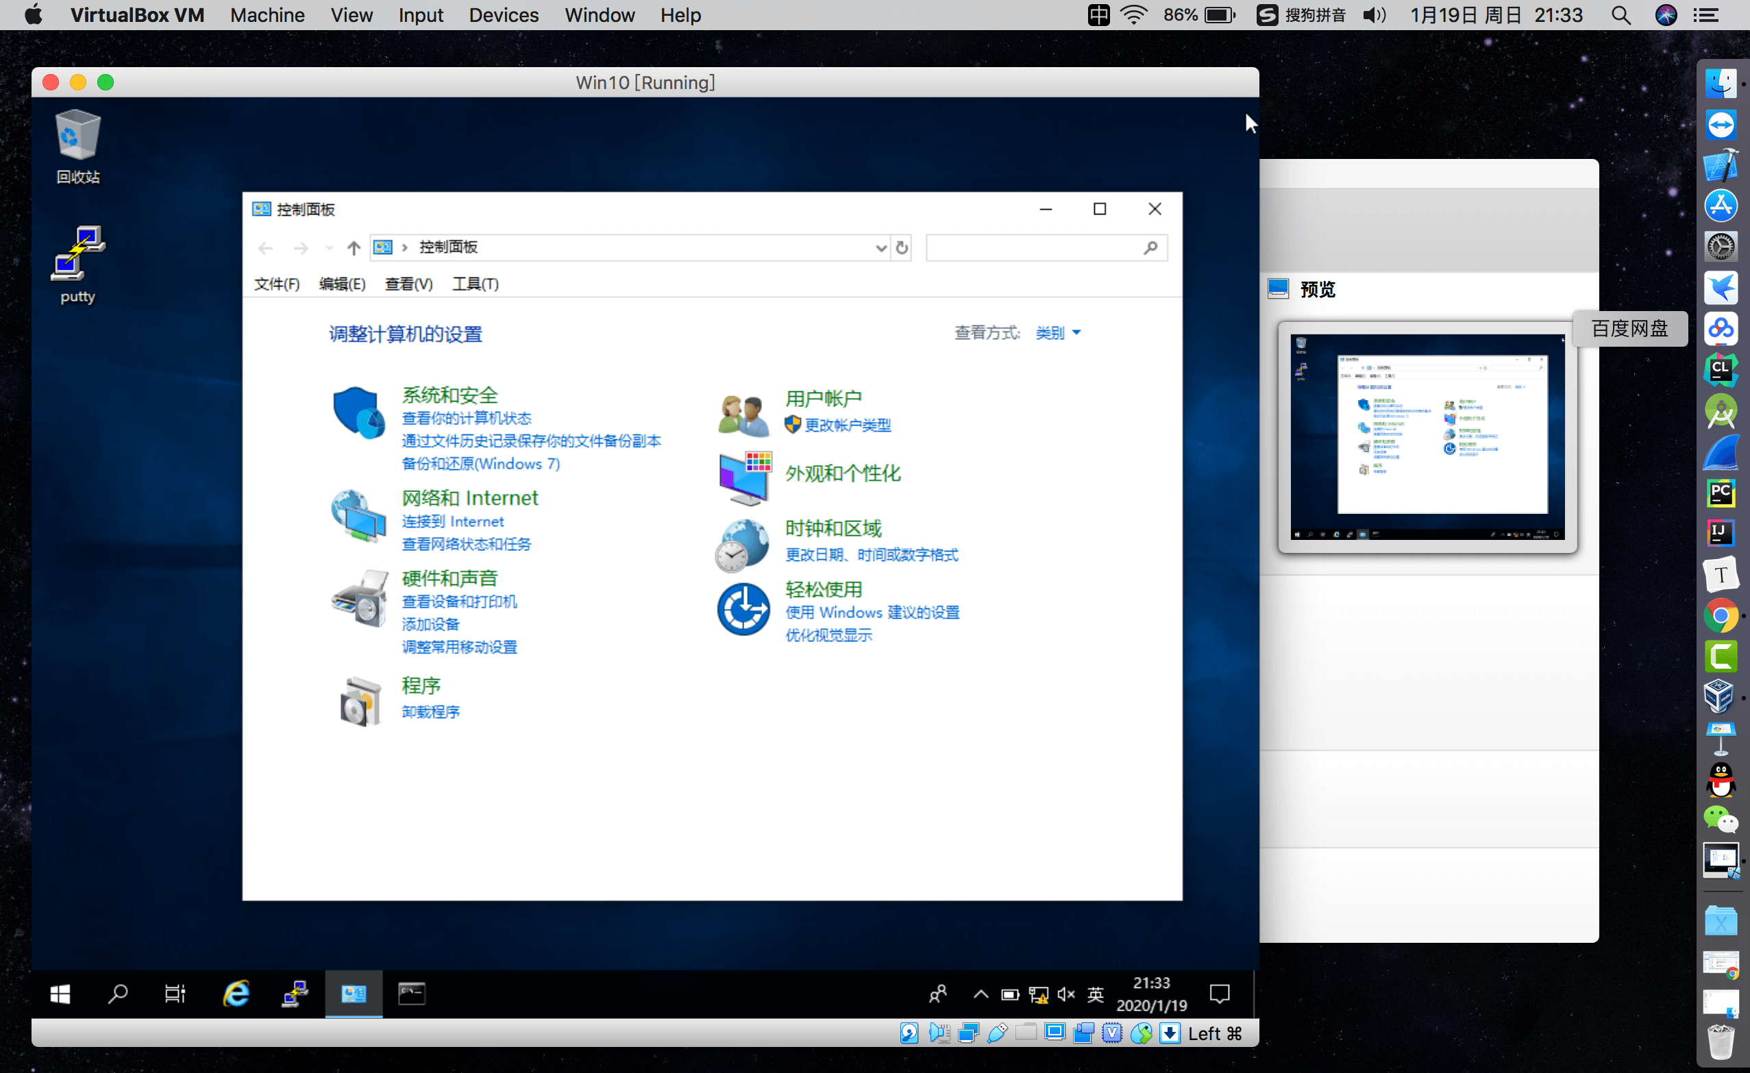1750x1073 pixels.
Task: Show hidden icons chevron in system tray
Action: pos(981,994)
